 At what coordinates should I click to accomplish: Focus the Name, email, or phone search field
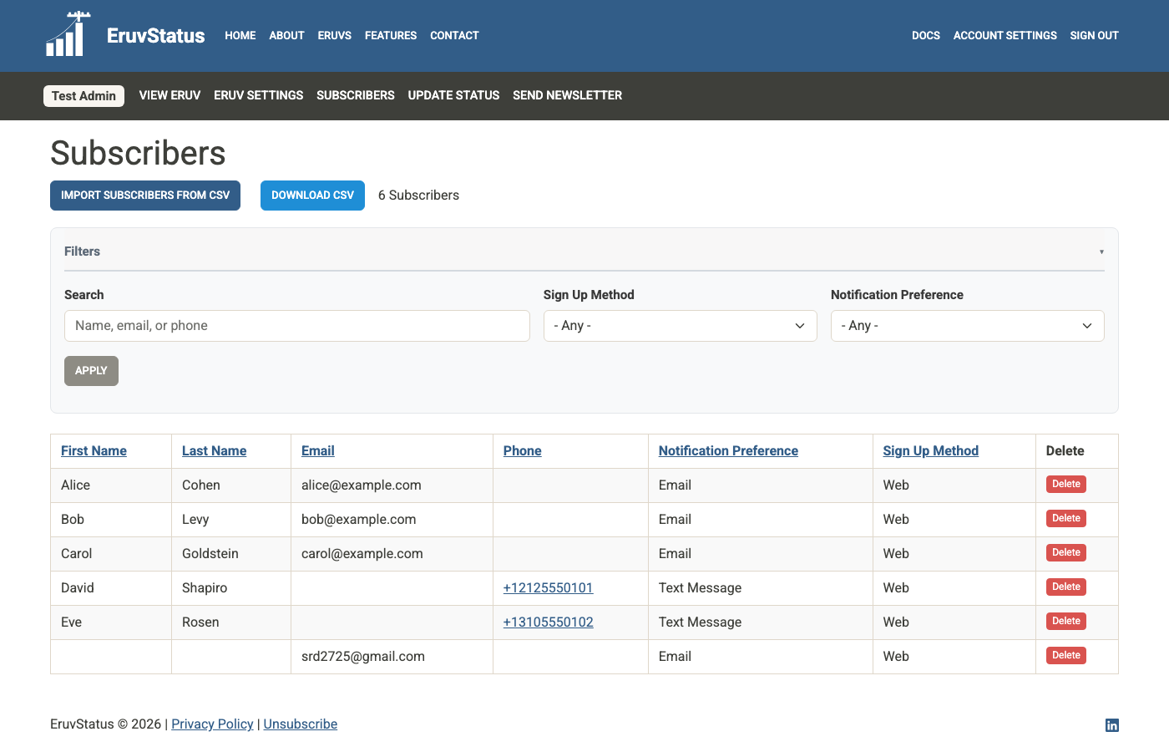(x=296, y=326)
